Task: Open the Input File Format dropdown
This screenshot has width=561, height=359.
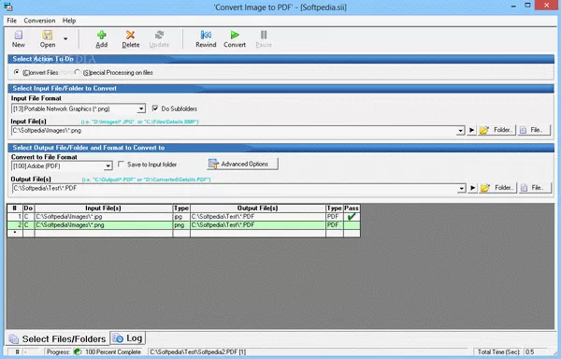Action: pos(141,108)
